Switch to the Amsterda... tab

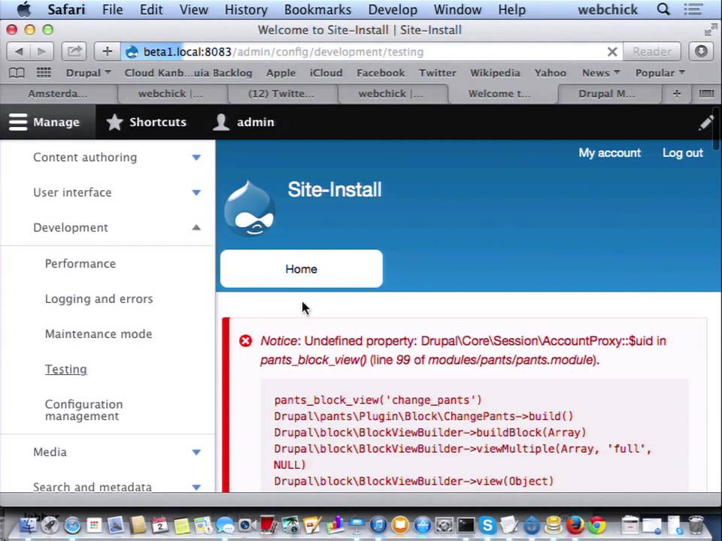[x=59, y=93]
